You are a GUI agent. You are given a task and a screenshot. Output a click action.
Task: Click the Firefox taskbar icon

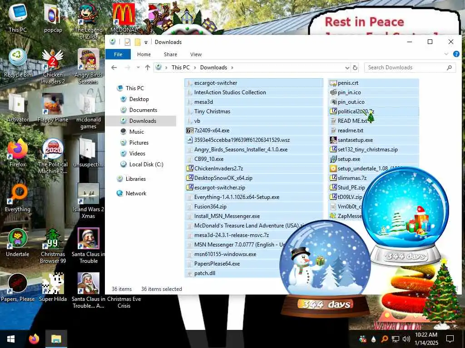(34, 339)
